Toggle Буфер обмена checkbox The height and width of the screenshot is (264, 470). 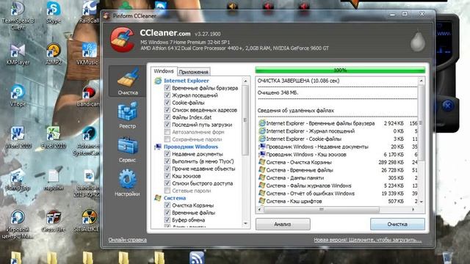click(x=167, y=220)
